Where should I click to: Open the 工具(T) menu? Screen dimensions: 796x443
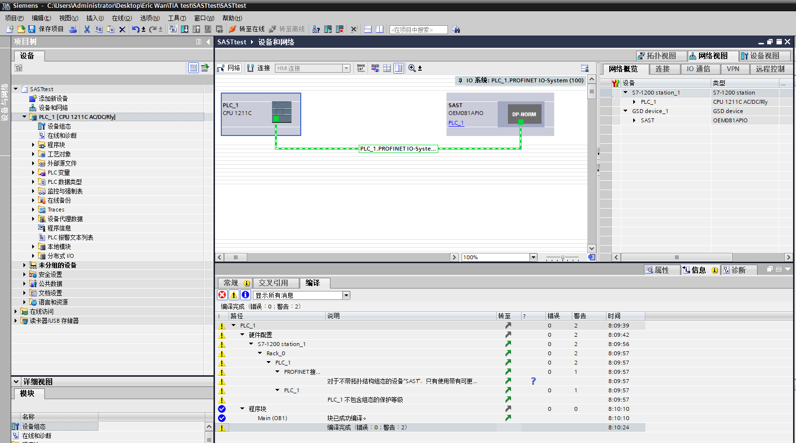177,18
